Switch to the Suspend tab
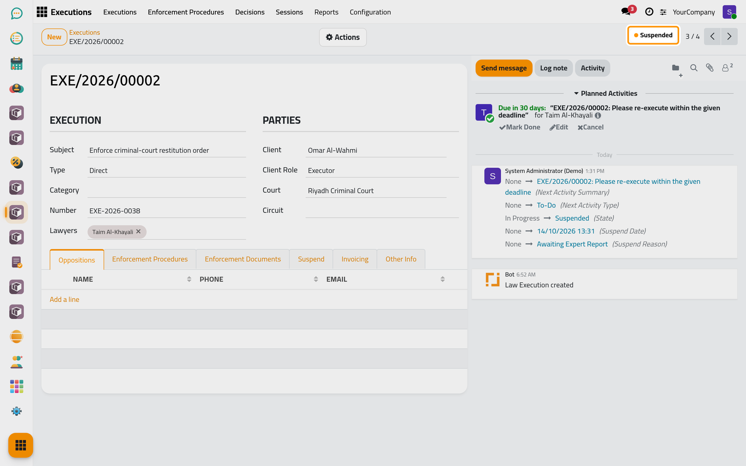Image resolution: width=746 pixels, height=466 pixels. tap(311, 259)
